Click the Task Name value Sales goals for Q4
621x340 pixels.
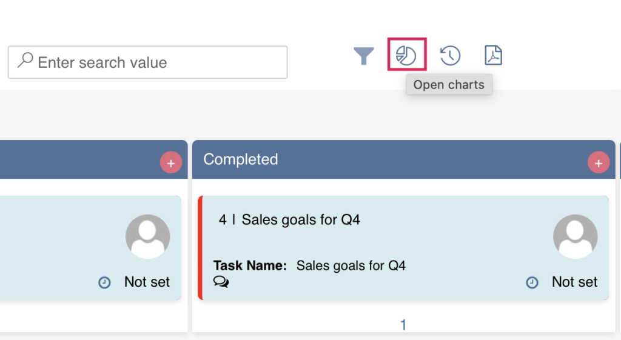coord(351,265)
